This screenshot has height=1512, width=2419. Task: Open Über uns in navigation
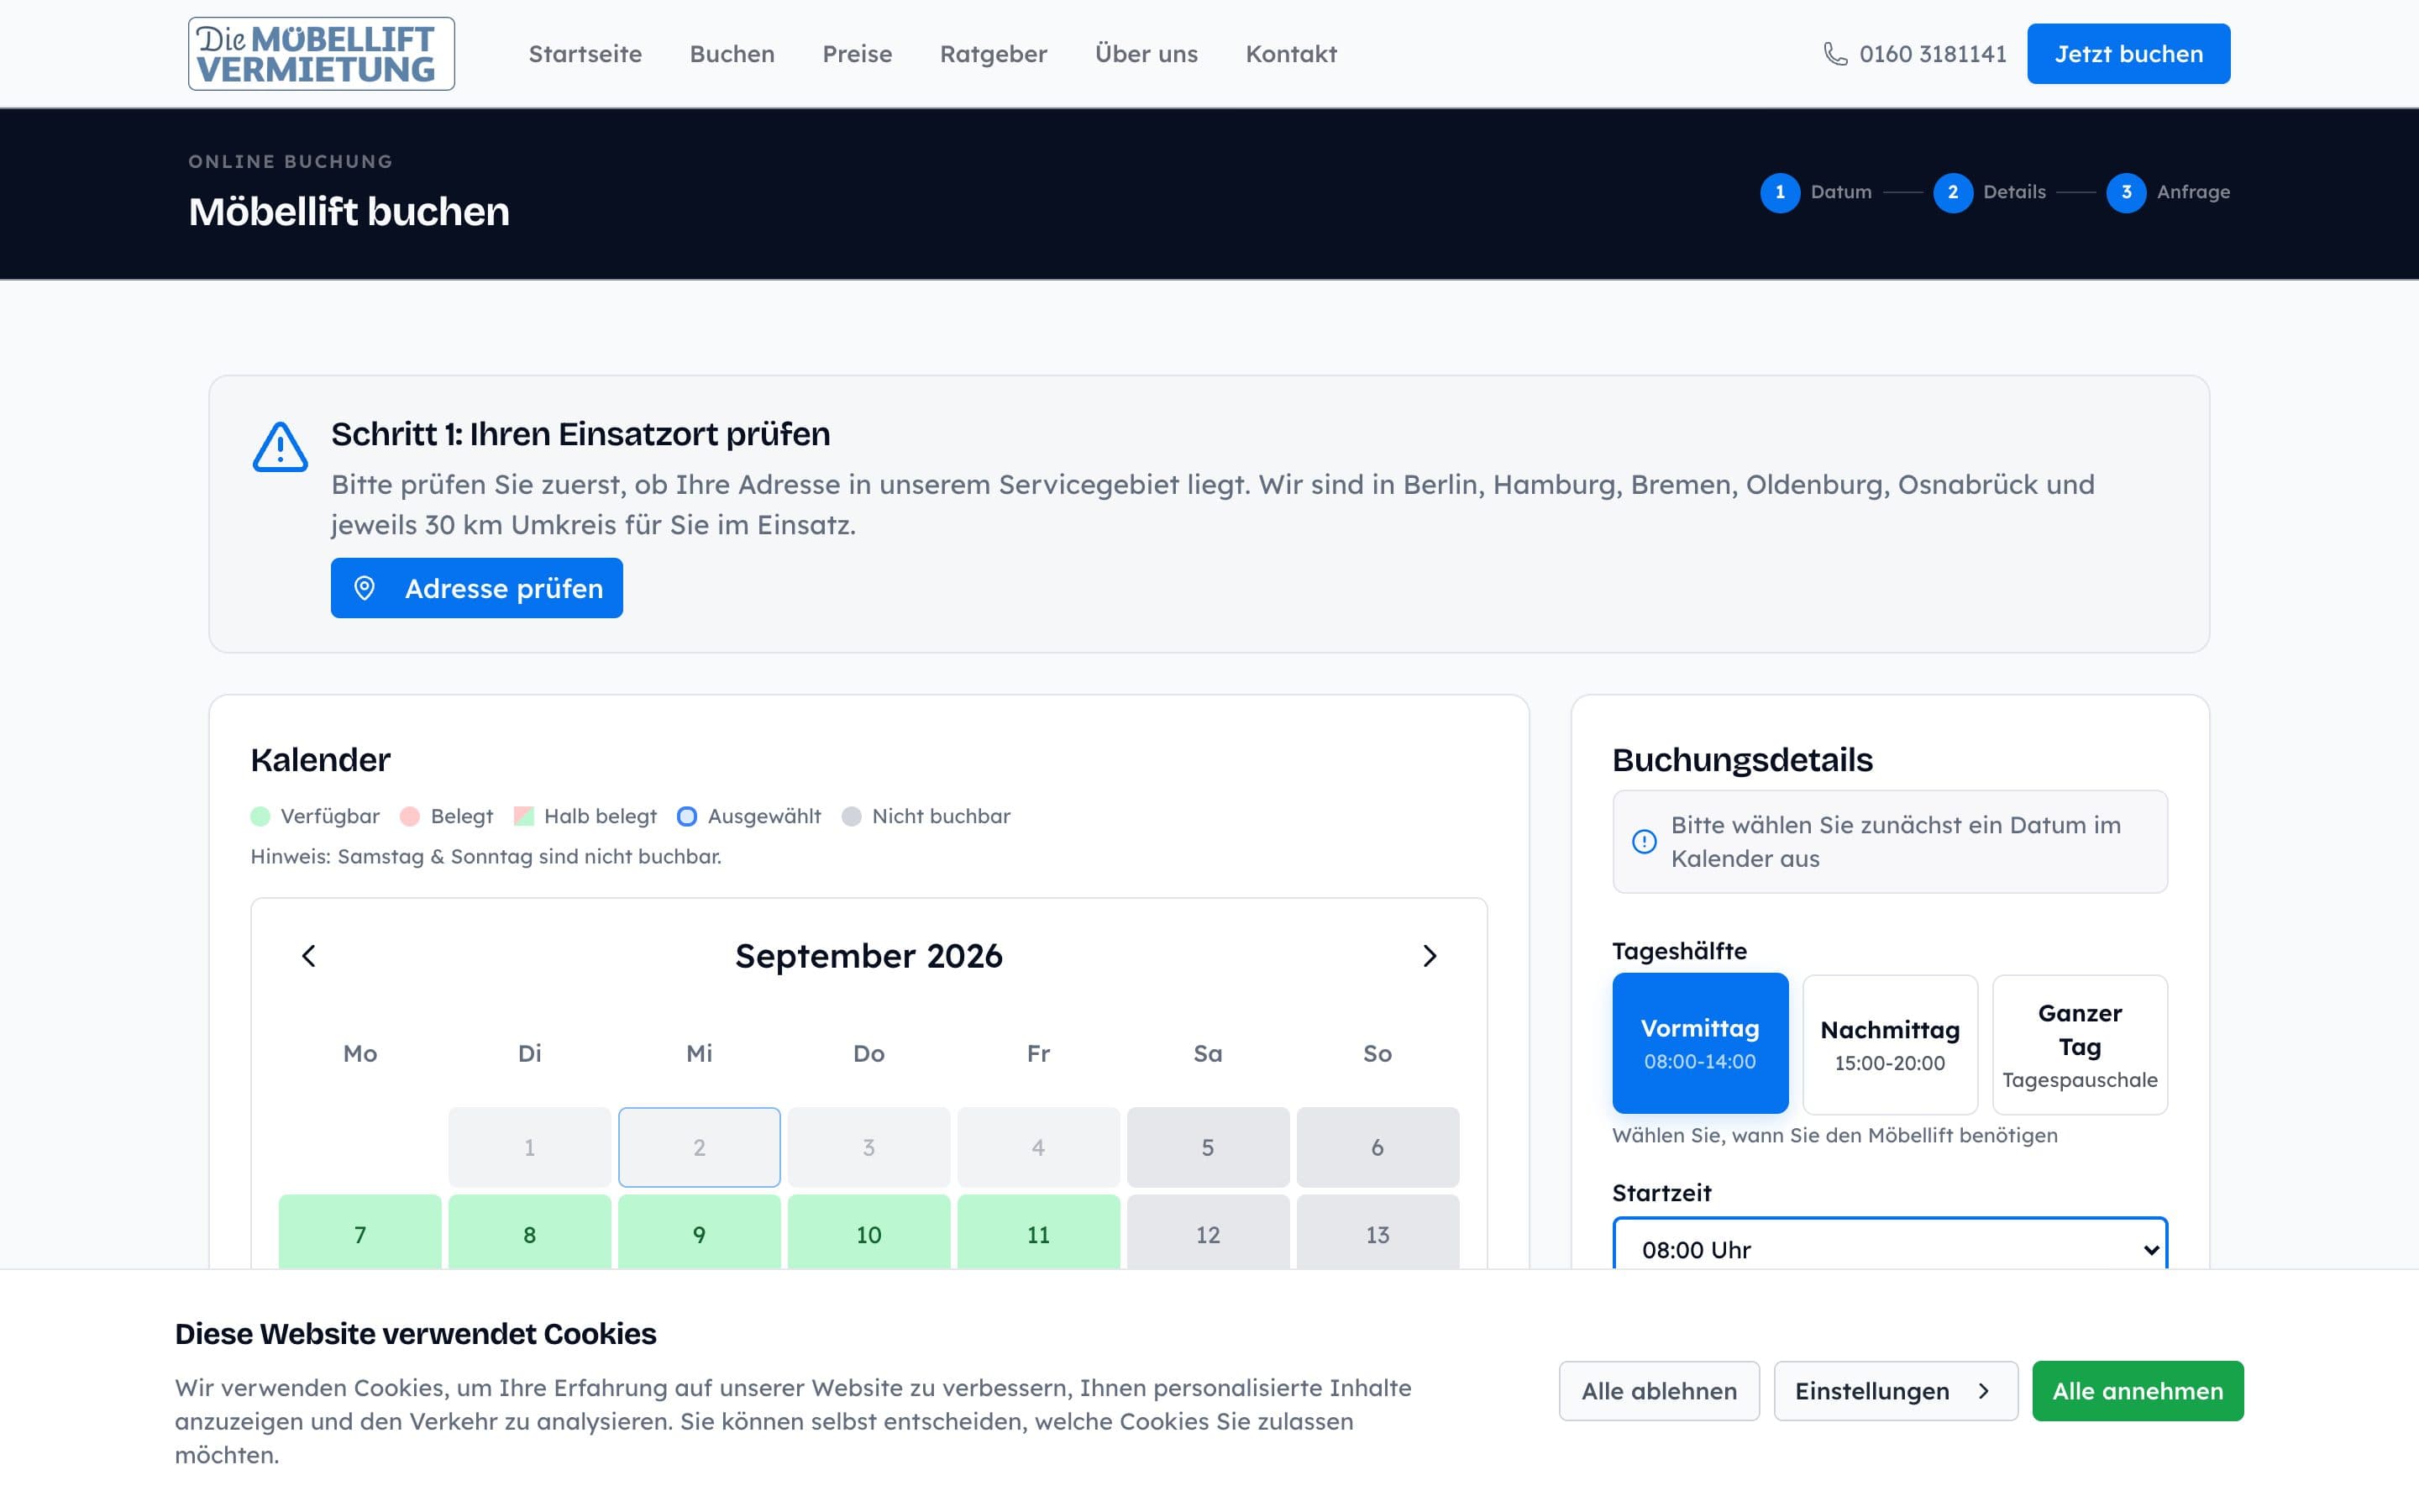tap(1146, 54)
